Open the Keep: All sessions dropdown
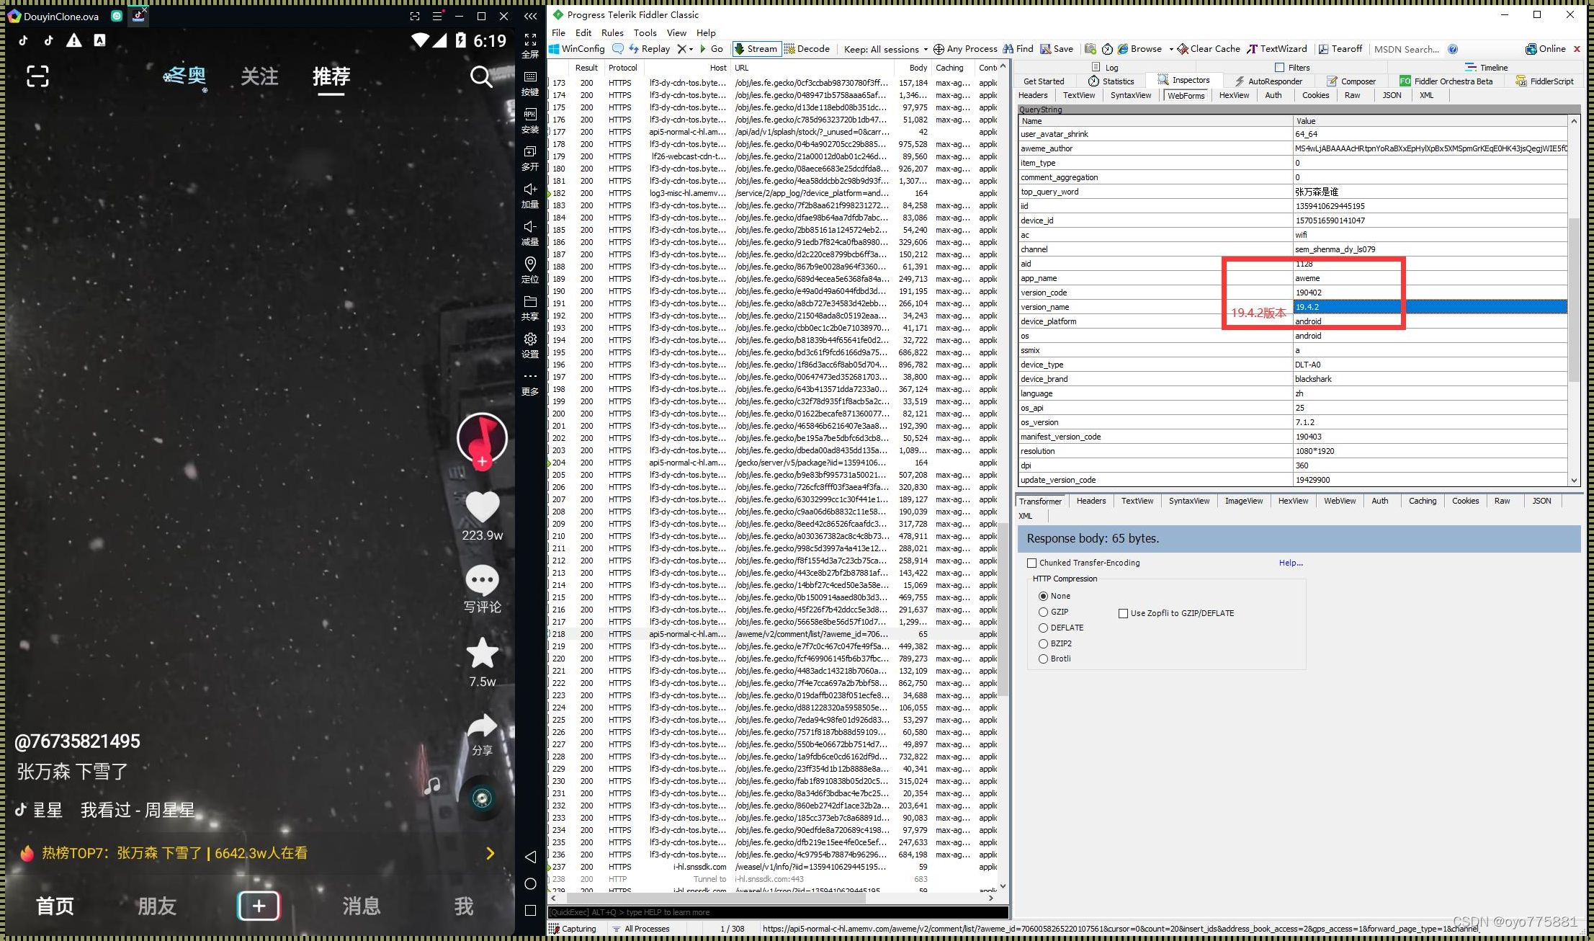 click(x=885, y=49)
